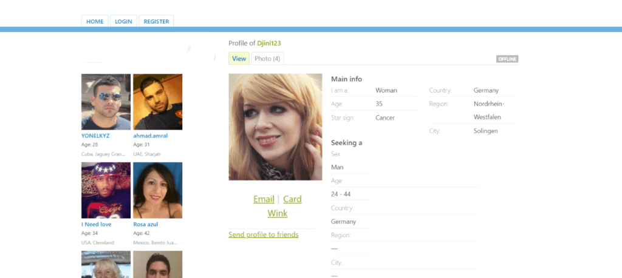Click the Man value under Seeking a
The image size is (622, 278).
click(337, 167)
